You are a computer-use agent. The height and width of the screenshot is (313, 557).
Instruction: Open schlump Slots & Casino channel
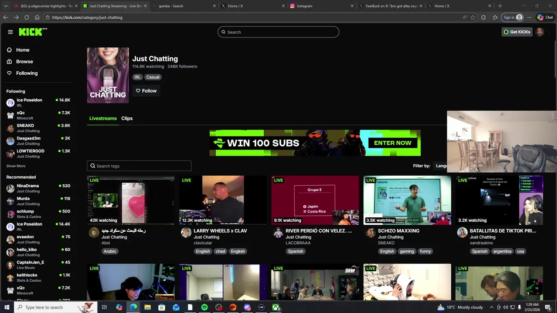[x=38, y=214]
